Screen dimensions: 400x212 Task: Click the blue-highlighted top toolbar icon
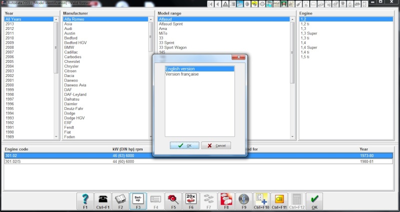(x=240, y=4)
